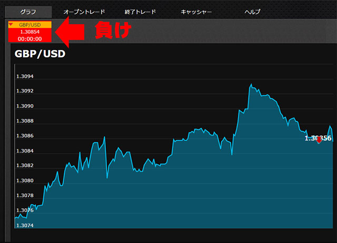Click the GBP/USD chart title

[x=40, y=54]
